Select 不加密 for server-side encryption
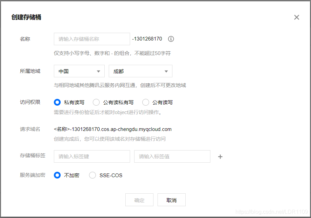The width and height of the screenshot is (311, 218). (57, 175)
